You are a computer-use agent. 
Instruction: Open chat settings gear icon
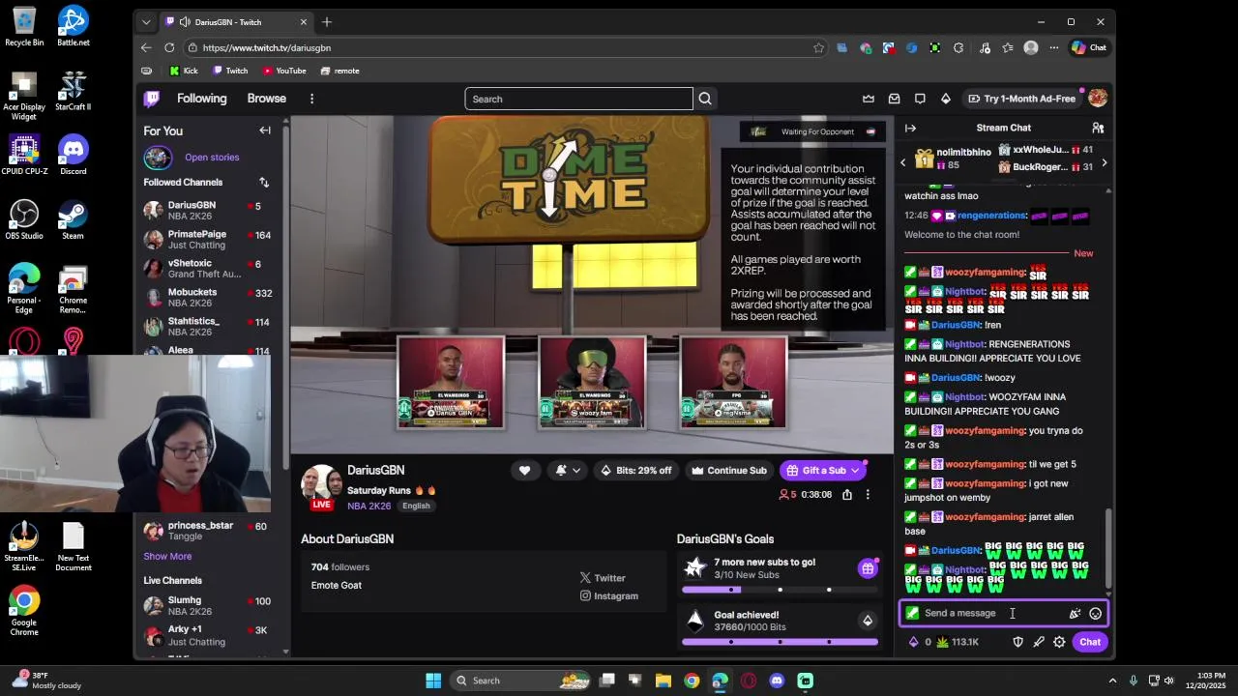point(1059,642)
